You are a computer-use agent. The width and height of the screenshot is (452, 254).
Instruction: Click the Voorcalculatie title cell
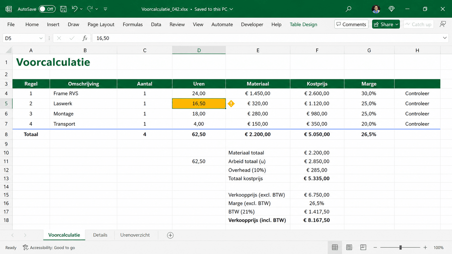pyautogui.click(x=53, y=62)
